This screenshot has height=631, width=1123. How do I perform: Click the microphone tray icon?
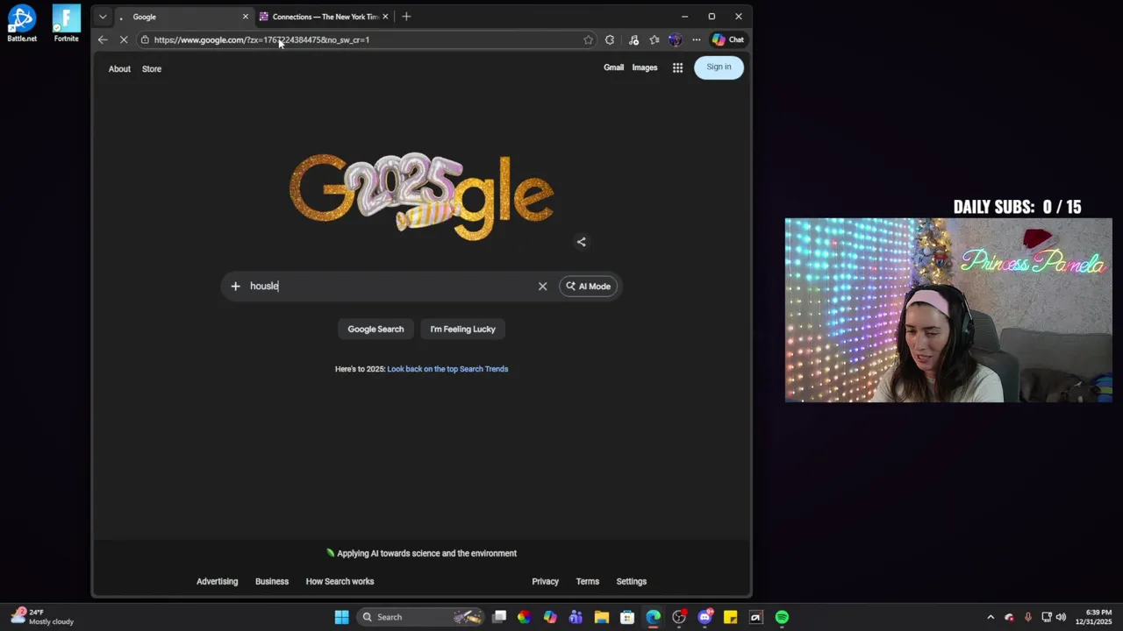(1027, 617)
